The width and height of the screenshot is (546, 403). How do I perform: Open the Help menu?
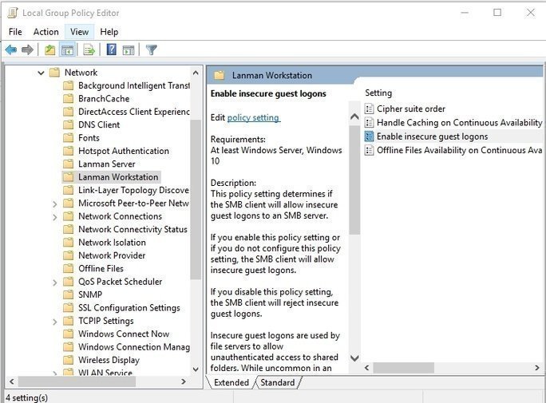(109, 32)
